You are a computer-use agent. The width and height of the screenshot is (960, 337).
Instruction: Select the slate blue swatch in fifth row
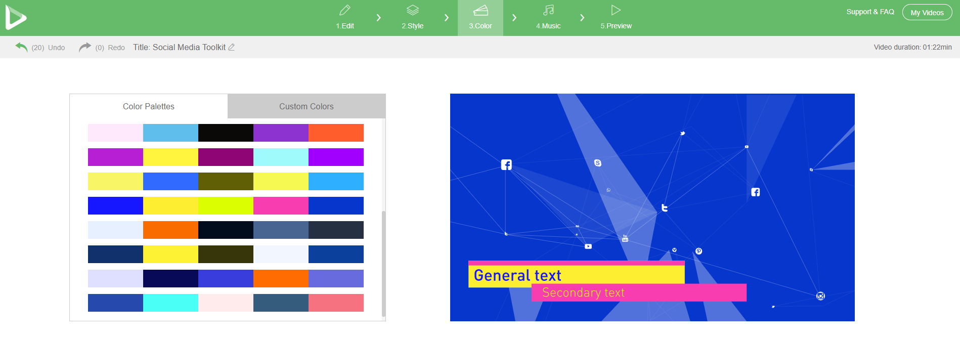(x=281, y=230)
